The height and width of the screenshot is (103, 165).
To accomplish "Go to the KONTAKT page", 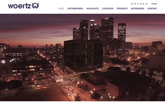I will click(152, 9).
